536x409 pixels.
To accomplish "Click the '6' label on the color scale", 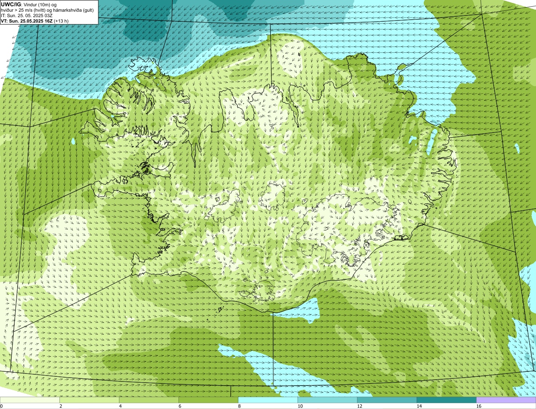I will tap(180, 406).
